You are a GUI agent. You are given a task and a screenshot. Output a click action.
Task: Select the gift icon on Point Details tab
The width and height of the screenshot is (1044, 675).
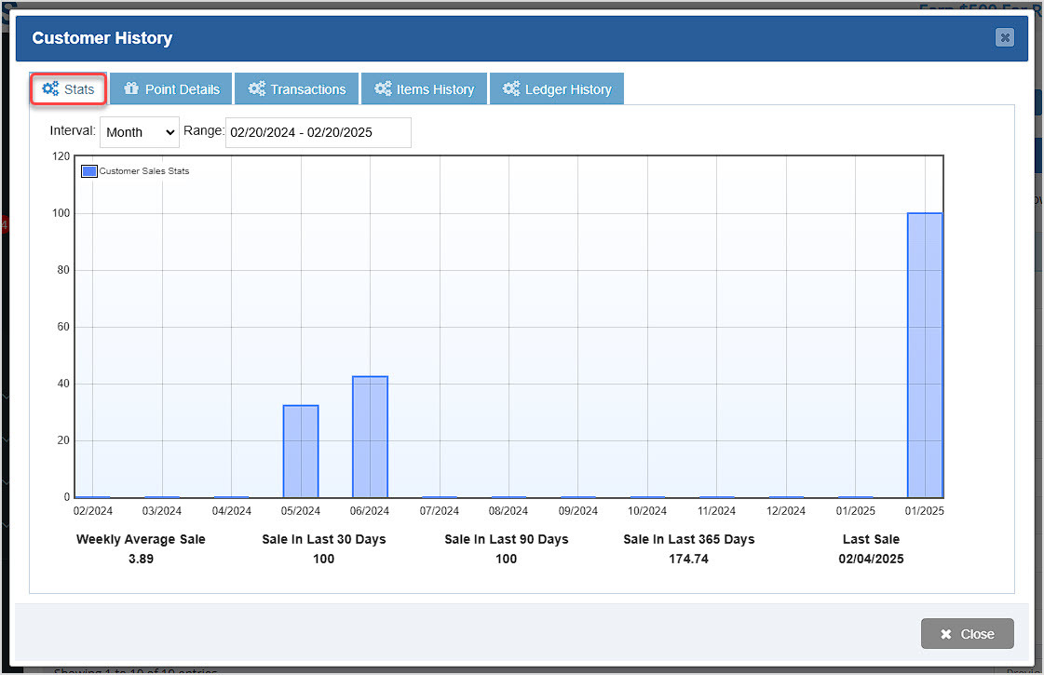pos(131,88)
